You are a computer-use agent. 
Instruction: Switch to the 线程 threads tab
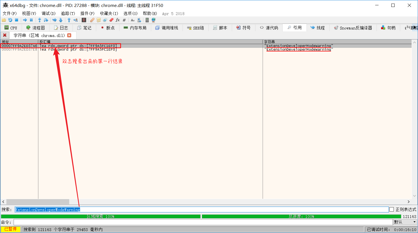[318, 28]
